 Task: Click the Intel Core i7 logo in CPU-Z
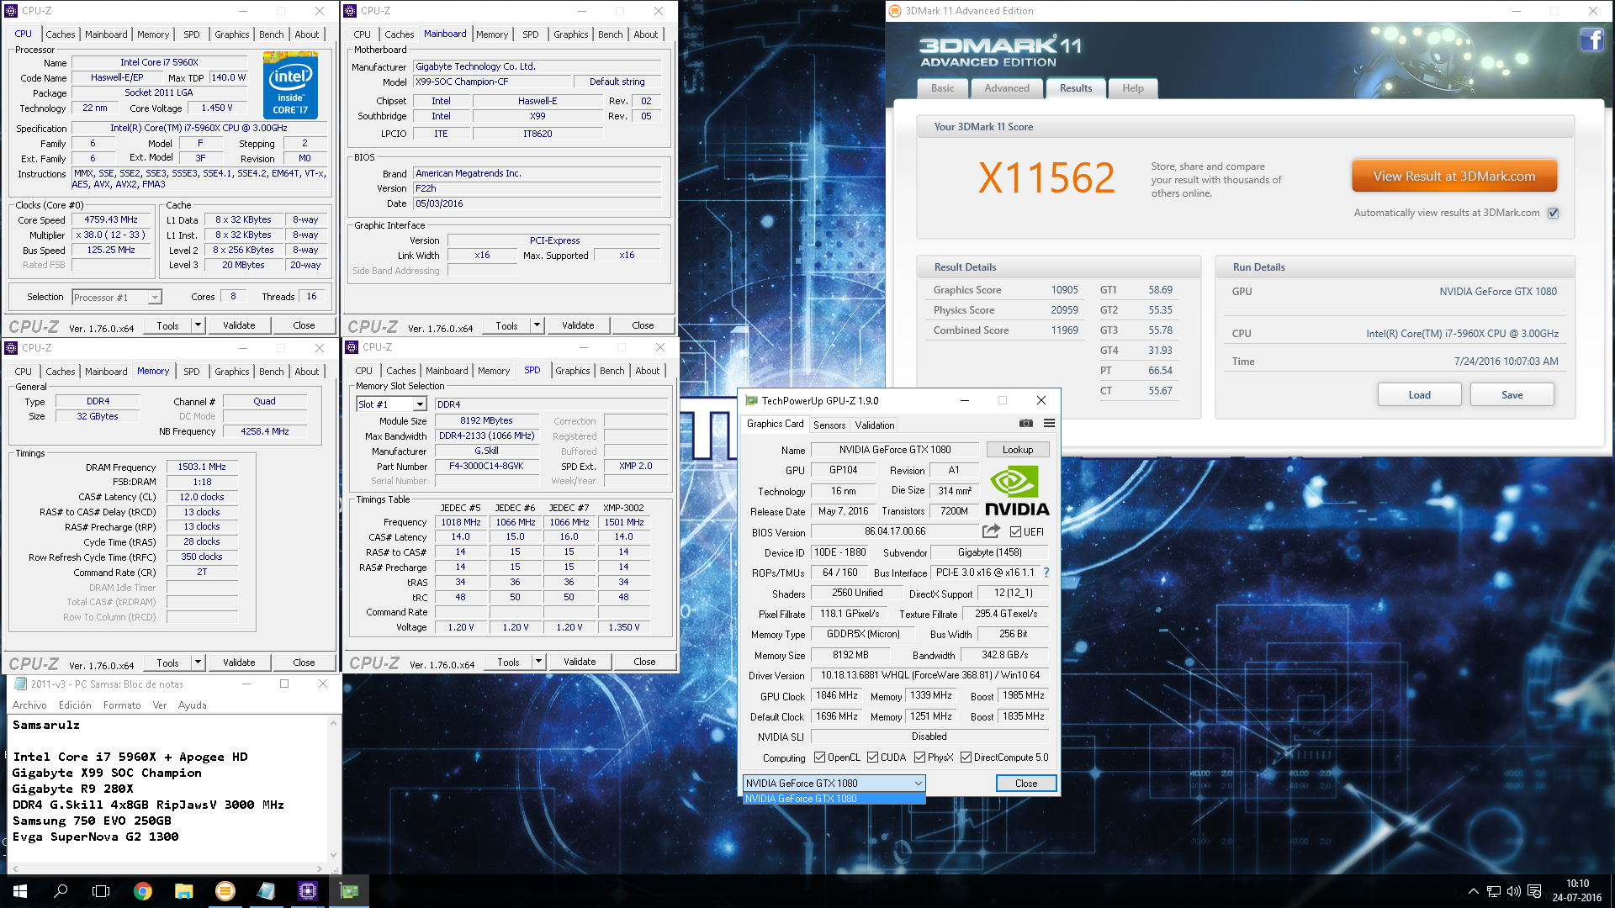pos(290,85)
